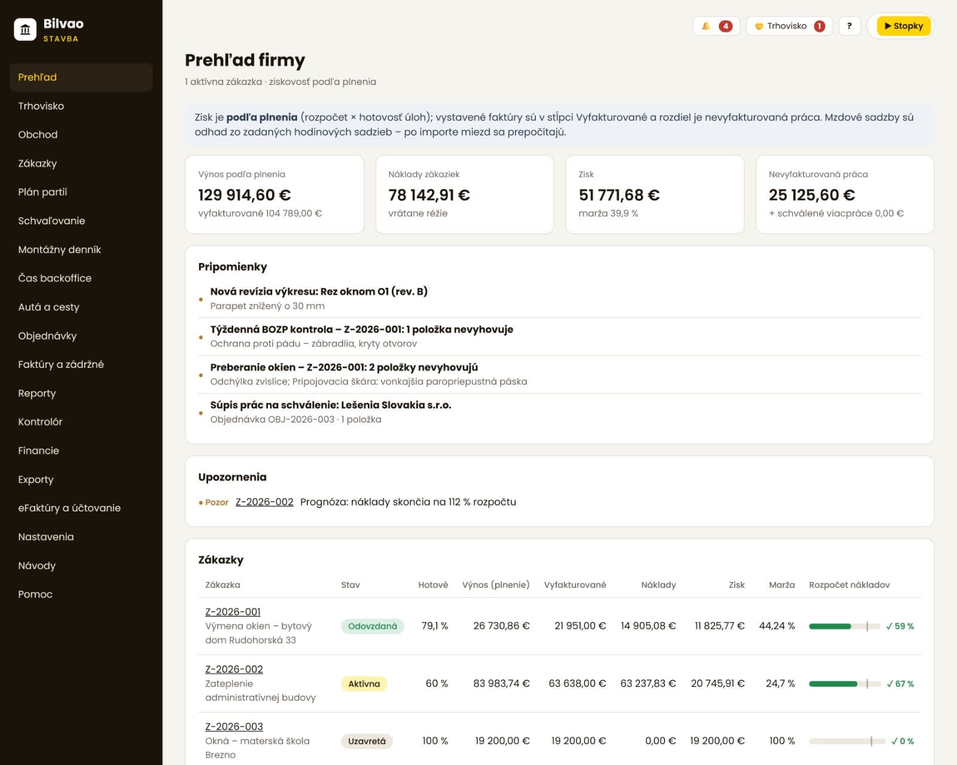This screenshot has height=765, width=957.
Task: Open reminder Nová revízia výkresu: Rez oknom O1
Action: click(559, 298)
